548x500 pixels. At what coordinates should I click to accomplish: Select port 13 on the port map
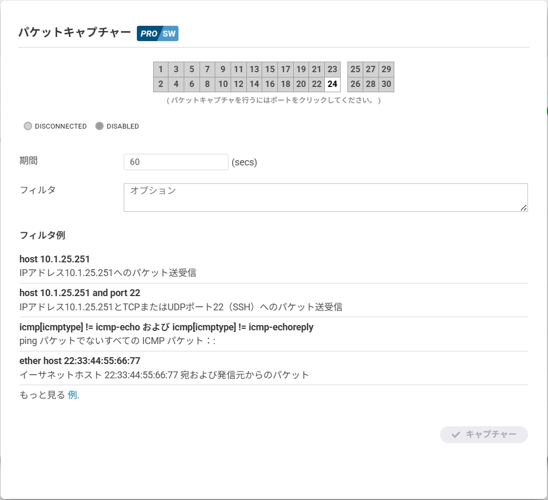pyautogui.click(x=254, y=70)
